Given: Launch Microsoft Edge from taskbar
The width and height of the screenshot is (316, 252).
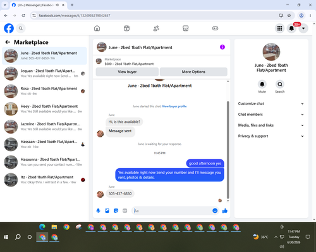Looking at the screenshot, I should pos(42,227).
